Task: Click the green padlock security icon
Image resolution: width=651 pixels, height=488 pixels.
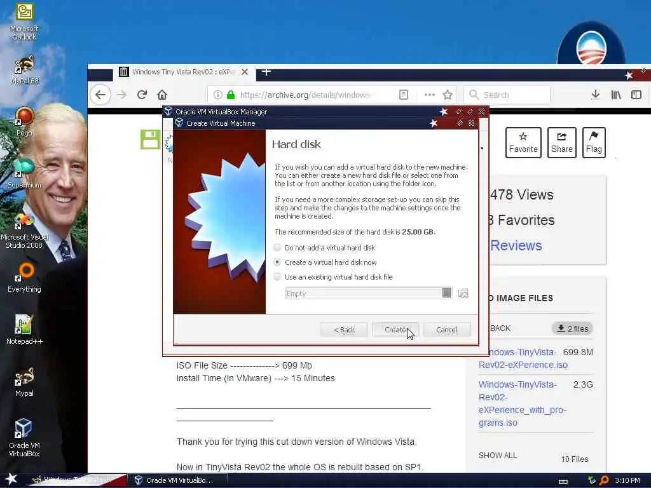Action: point(230,95)
